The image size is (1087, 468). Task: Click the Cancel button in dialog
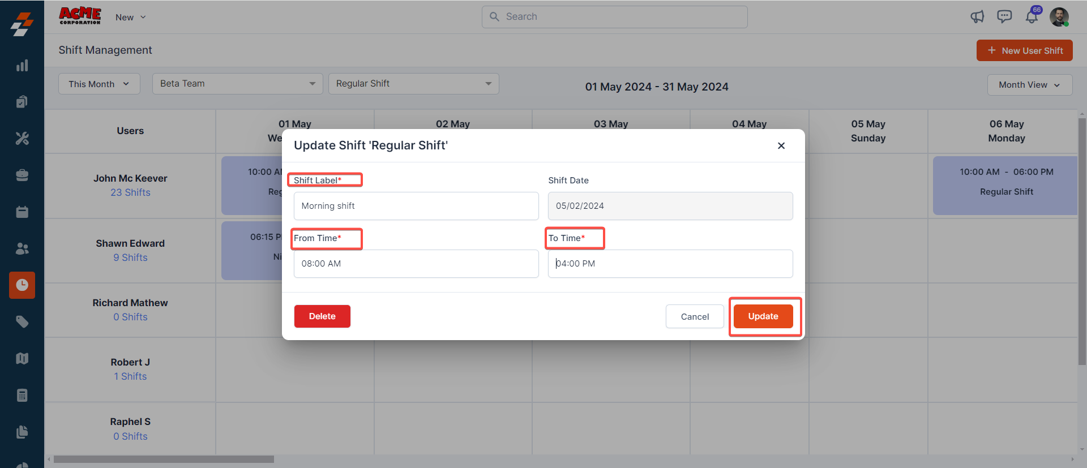(695, 316)
